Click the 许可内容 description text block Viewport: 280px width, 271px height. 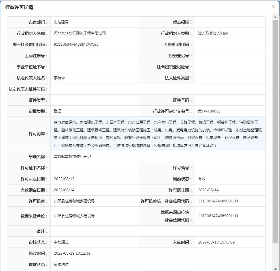click(x=158, y=134)
